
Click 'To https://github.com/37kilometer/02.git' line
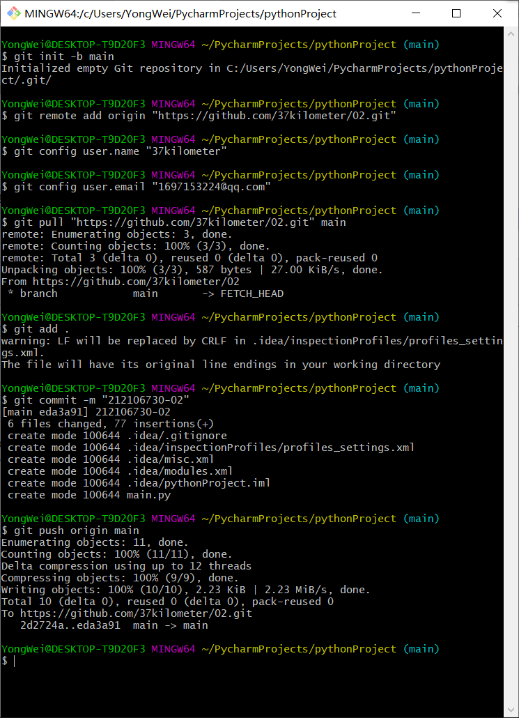(127, 613)
